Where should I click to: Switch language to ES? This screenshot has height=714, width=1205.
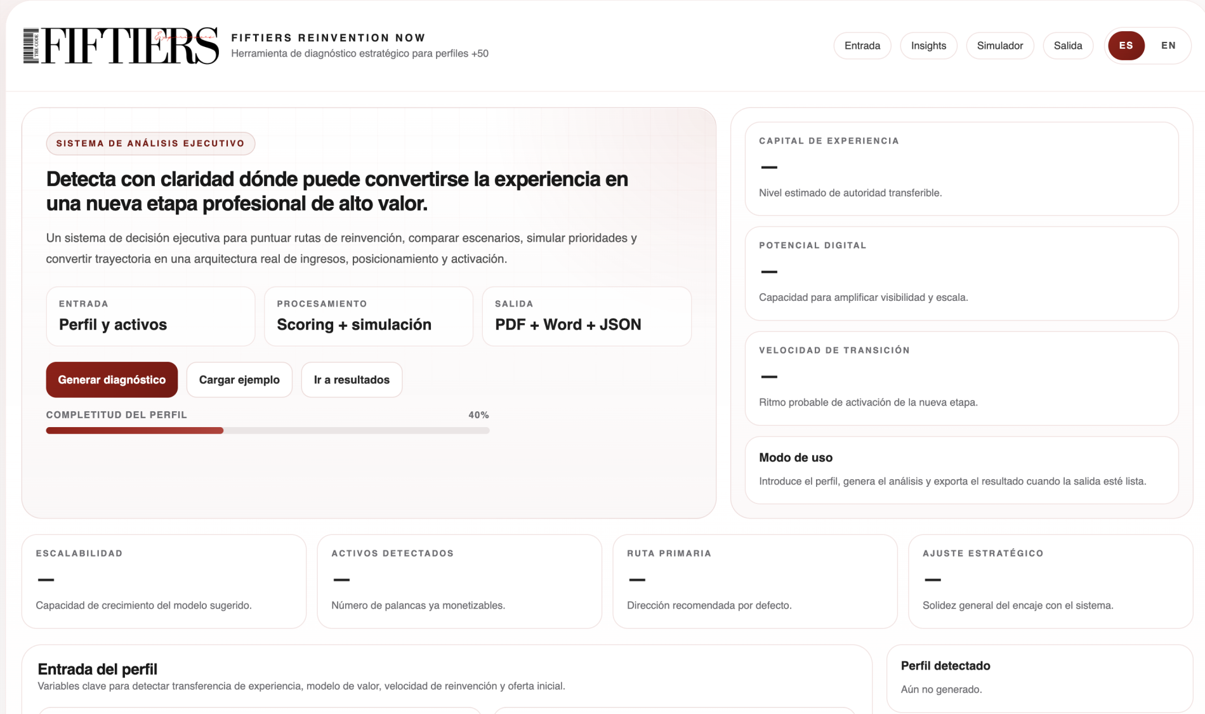[x=1126, y=46]
